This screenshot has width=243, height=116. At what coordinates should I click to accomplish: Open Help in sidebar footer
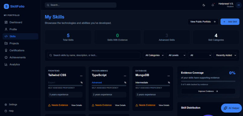pos(21,111)
